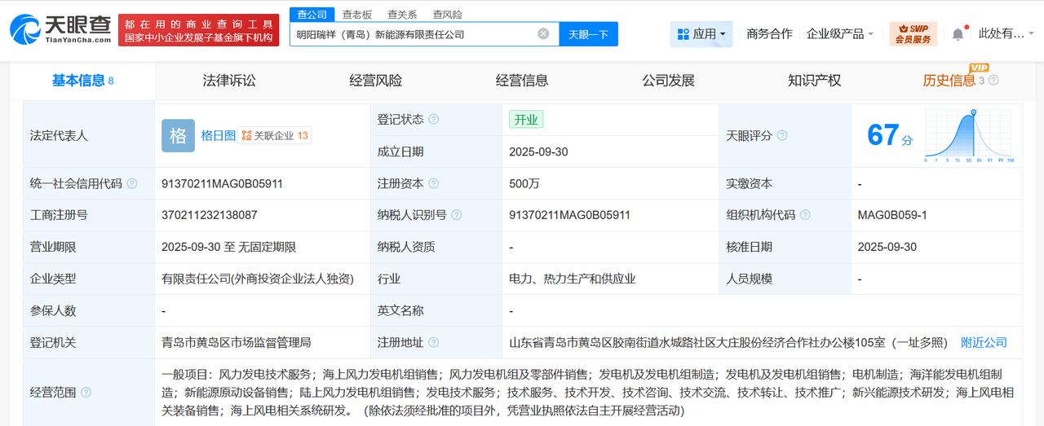Select the 知识产权 tab
Image resolution: width=1044 pixels, height=426 pixels.
coord(814,81)
